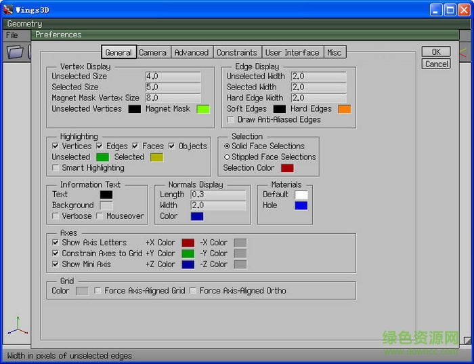The width and height of the screenshot is (474, 364).
Task: Switch to the Camera tab
Action: point(152,52)
